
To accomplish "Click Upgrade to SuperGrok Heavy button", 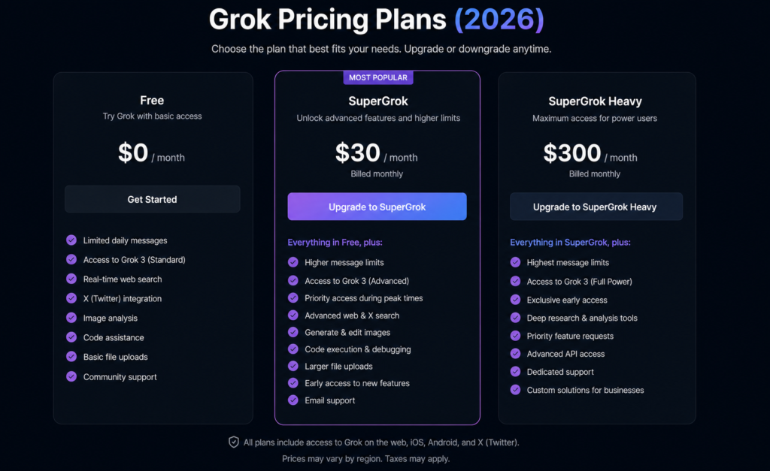I will tap(596, 207).
